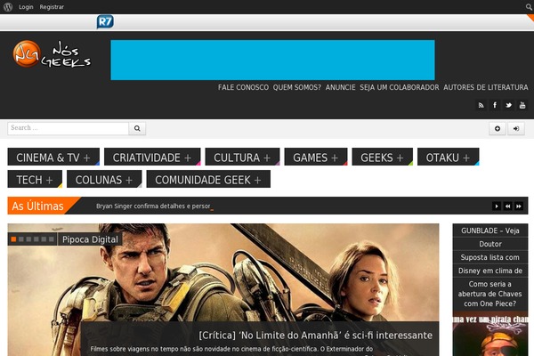The height and width of the screenshot is (356, 534).
Task: Open Seja um Colaborador page
Action: [x=400, y=87]
